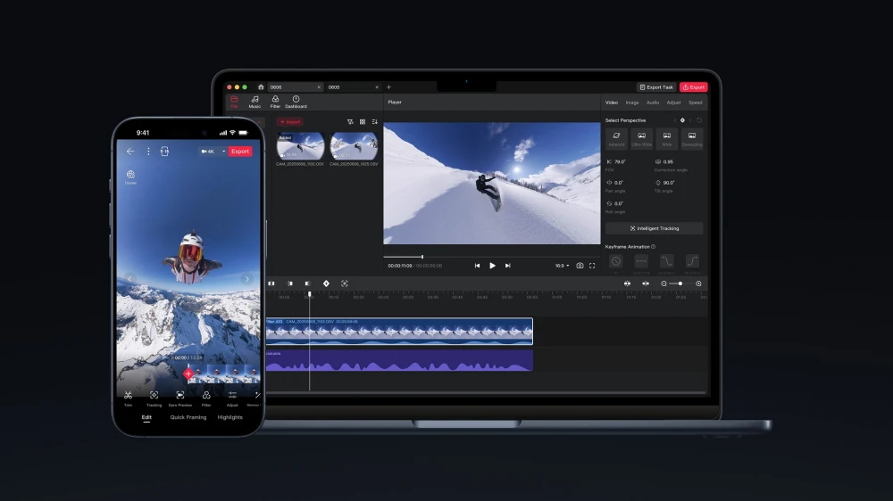Viewport: 893px width, 501px height.
Task: Switch to the Adjust tab in properties
Action: pos(673,103)
